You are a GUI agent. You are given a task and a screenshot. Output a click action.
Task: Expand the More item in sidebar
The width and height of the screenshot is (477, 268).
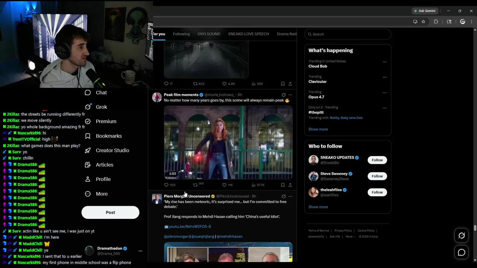(x=96, y=194)
